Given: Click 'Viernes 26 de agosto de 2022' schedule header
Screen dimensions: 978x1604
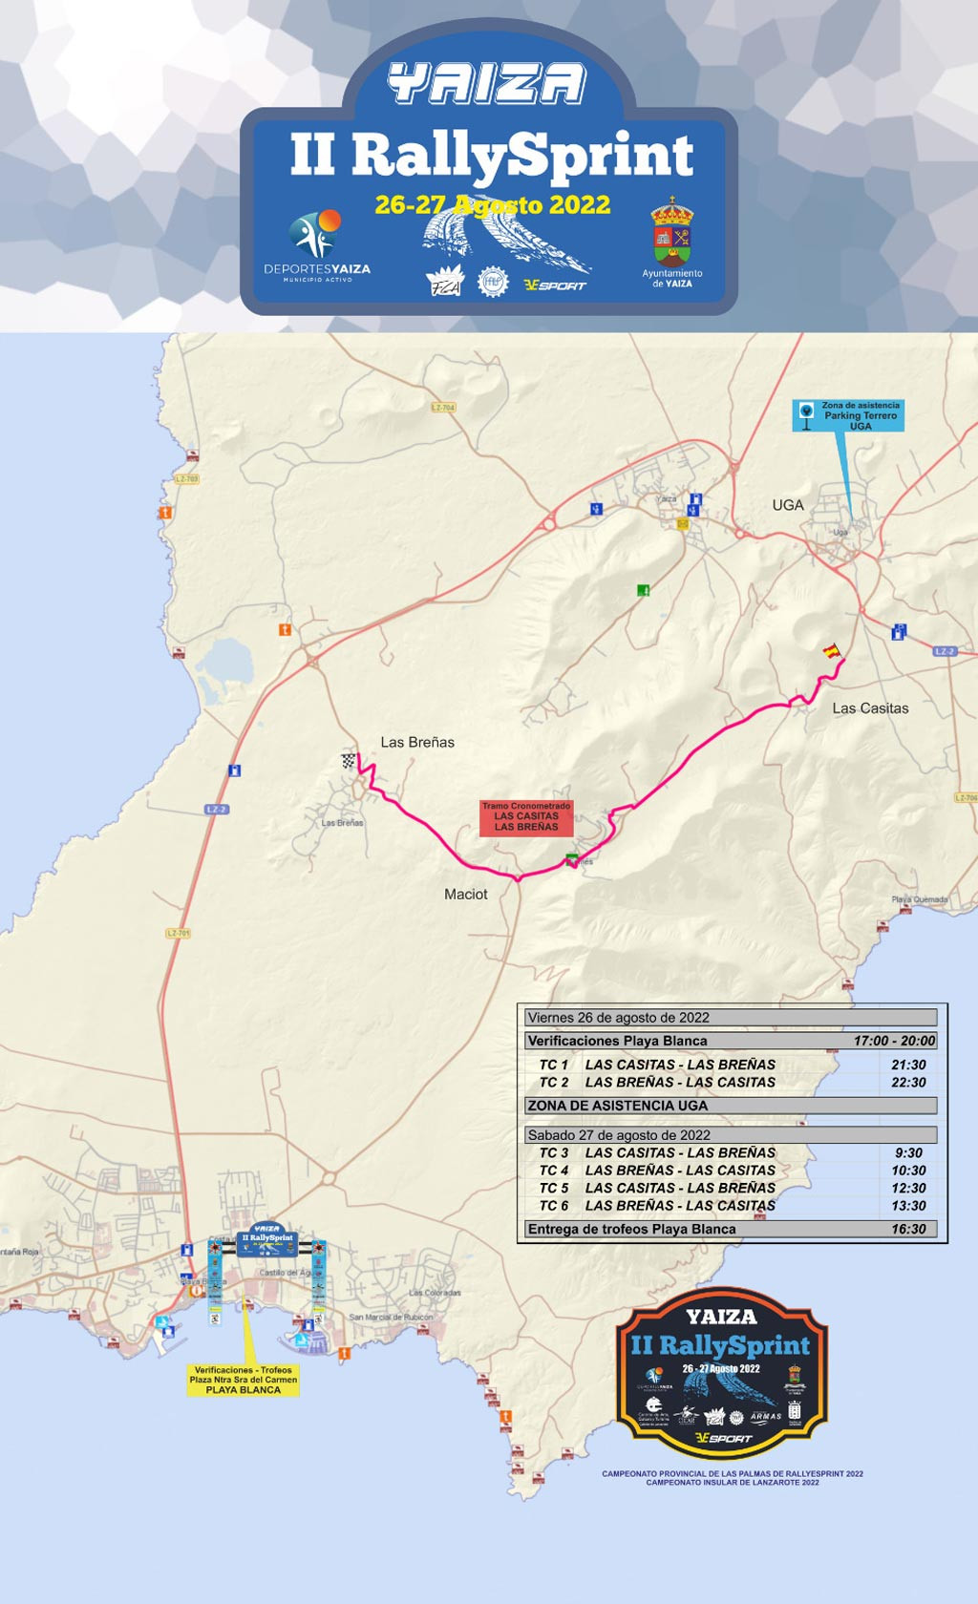Looking at the screenshot, I should tap(731, 1018).
